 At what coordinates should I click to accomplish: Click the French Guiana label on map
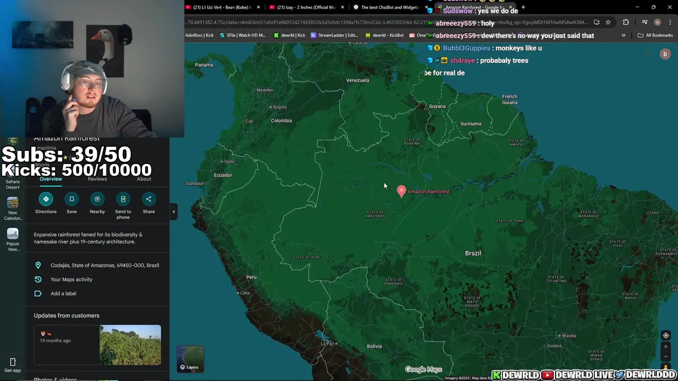tap(510, 99)
